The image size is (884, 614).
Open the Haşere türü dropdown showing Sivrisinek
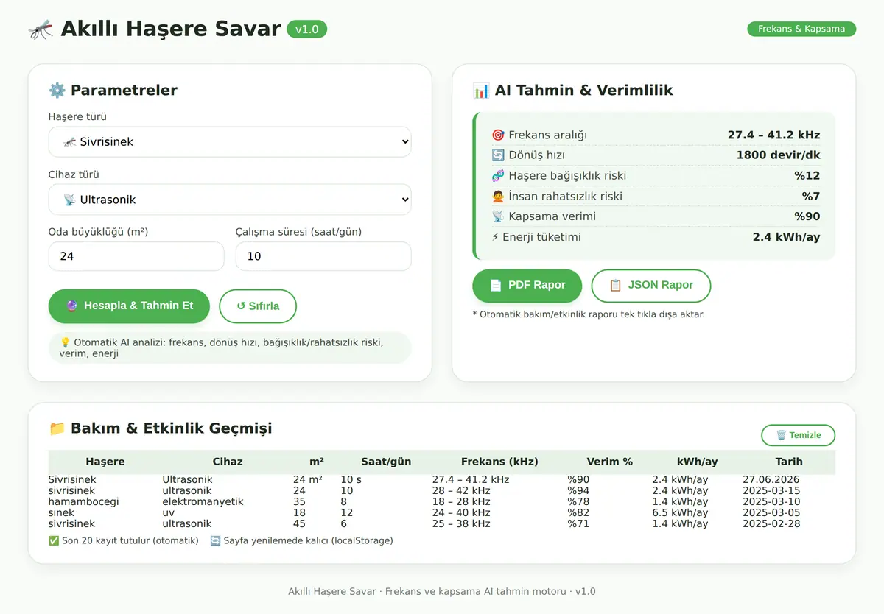coord(230,142)
